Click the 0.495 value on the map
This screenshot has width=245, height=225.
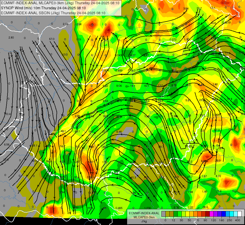click(119, 208)
